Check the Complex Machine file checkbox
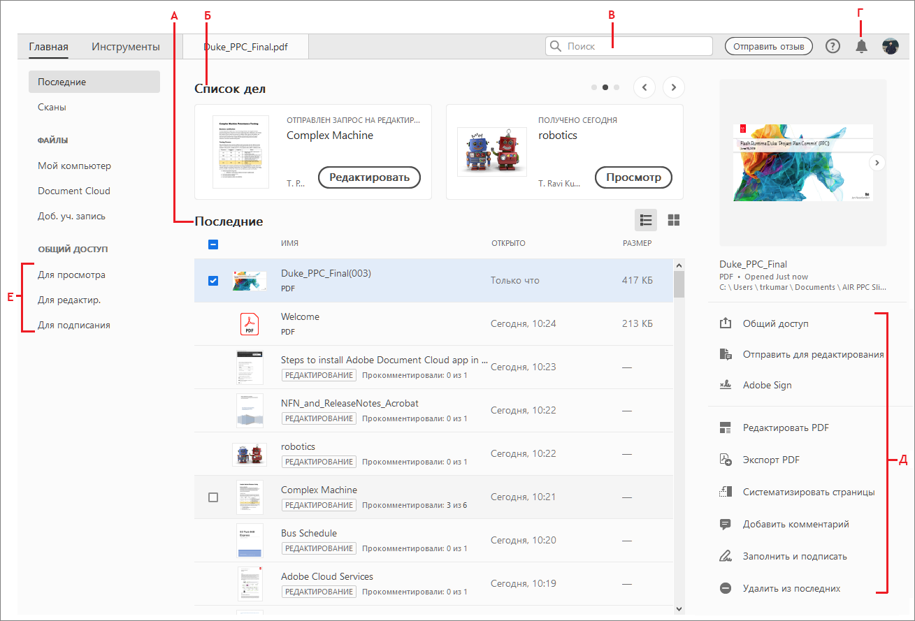This screenshot has width=915, height=621. pos(213,497)
